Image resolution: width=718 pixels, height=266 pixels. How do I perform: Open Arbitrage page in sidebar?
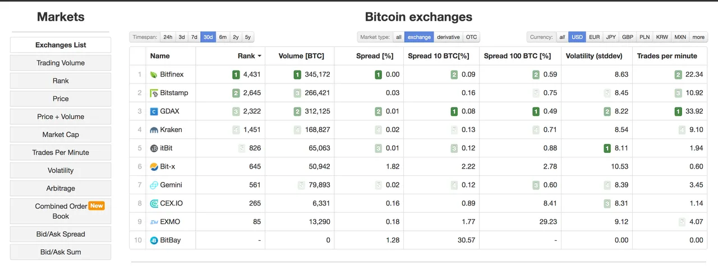[x=61, y=188]
